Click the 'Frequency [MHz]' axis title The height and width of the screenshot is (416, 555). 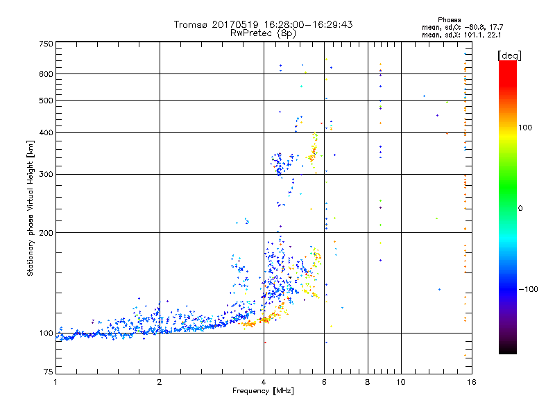[263, 391]
